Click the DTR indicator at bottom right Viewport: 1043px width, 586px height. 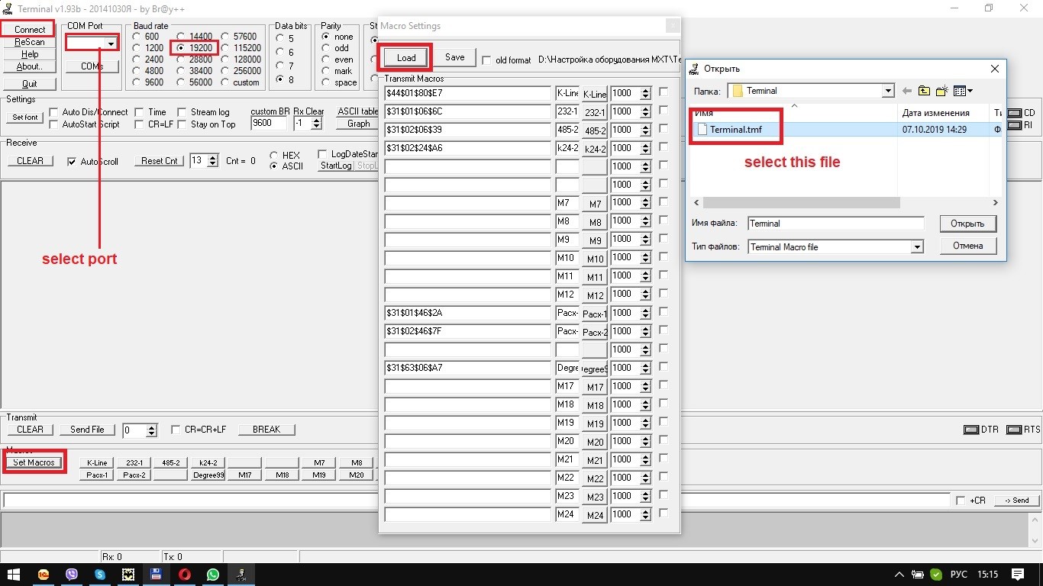pos(973,429)
